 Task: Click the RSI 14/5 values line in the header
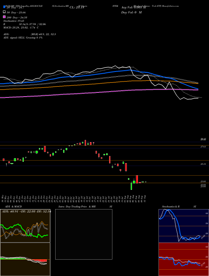(x=25, y=24)
